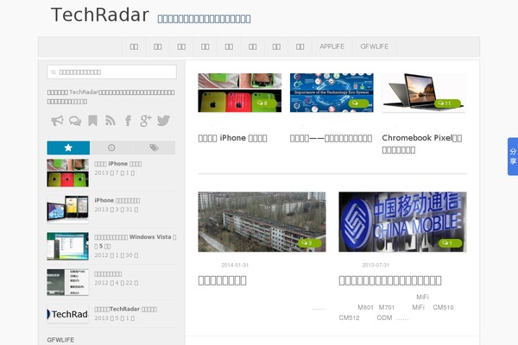Open the China Mobile article image

click(x=402, y=222)
